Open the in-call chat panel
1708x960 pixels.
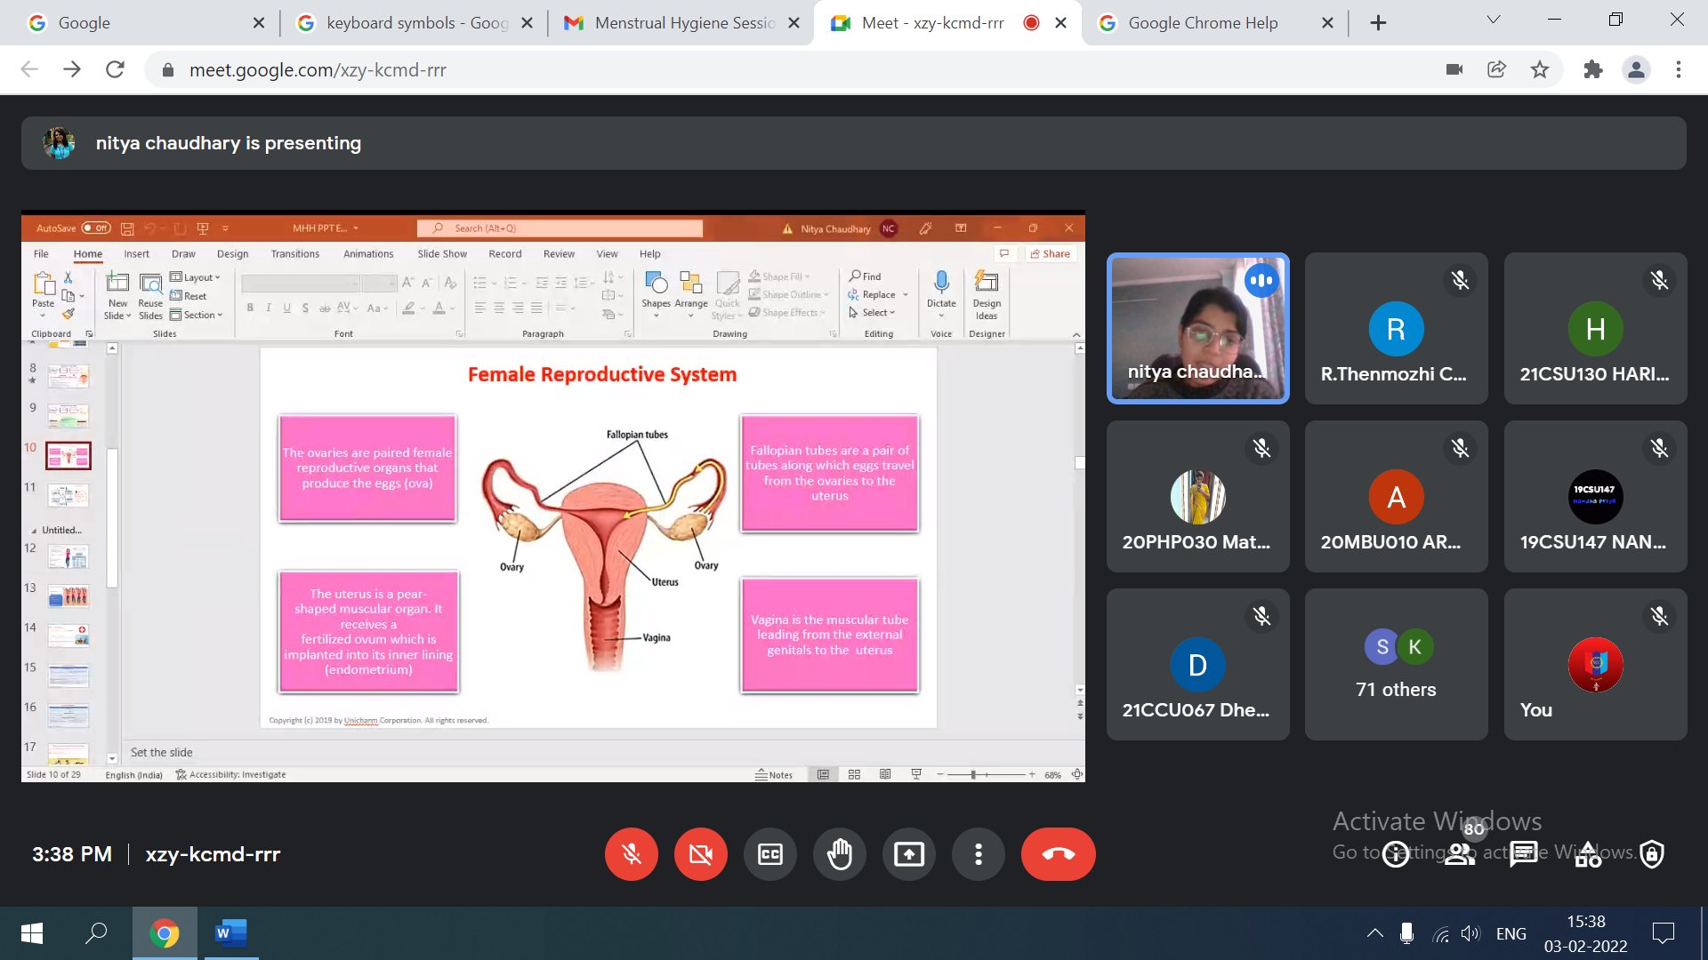[1524, 854]
